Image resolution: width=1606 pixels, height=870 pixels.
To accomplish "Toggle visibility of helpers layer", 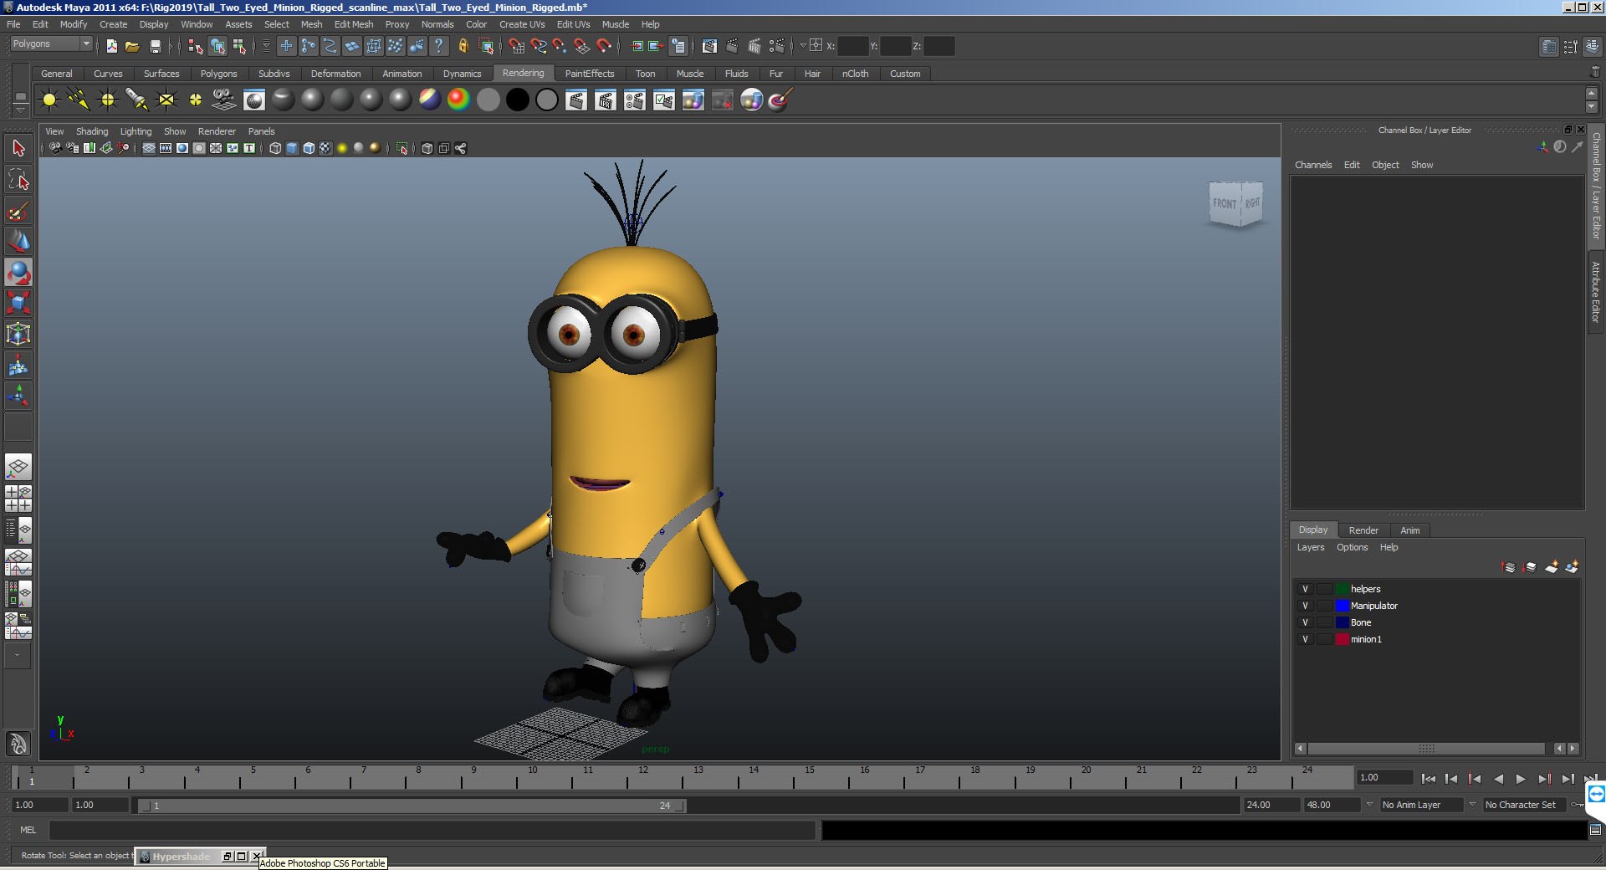I will [x=1305, y=589].
